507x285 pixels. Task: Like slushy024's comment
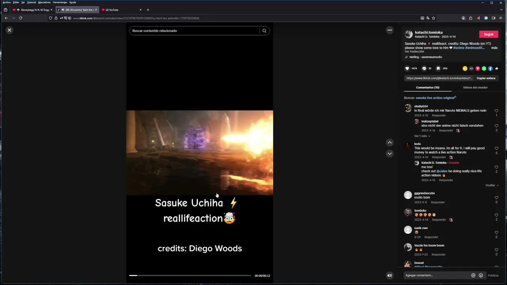coord(496,111)
